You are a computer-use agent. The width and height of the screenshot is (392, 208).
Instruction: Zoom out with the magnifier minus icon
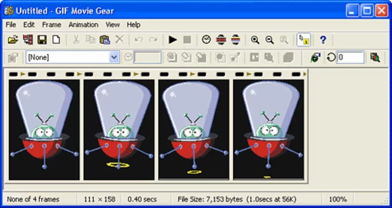tap(269, 40)
